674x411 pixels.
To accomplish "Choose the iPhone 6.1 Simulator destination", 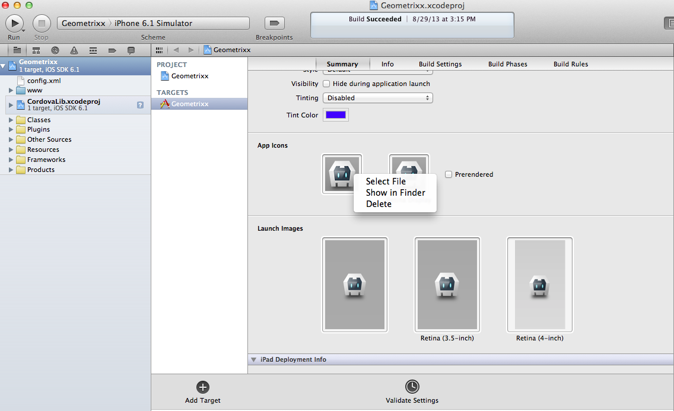I will (154, 23).
